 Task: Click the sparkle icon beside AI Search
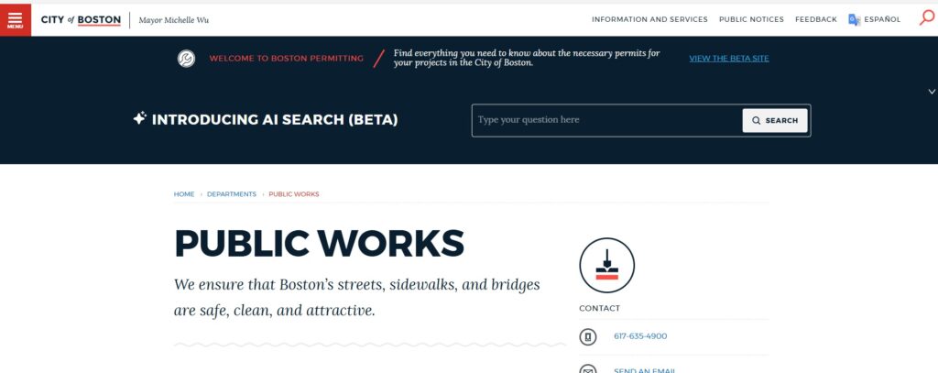139,119
